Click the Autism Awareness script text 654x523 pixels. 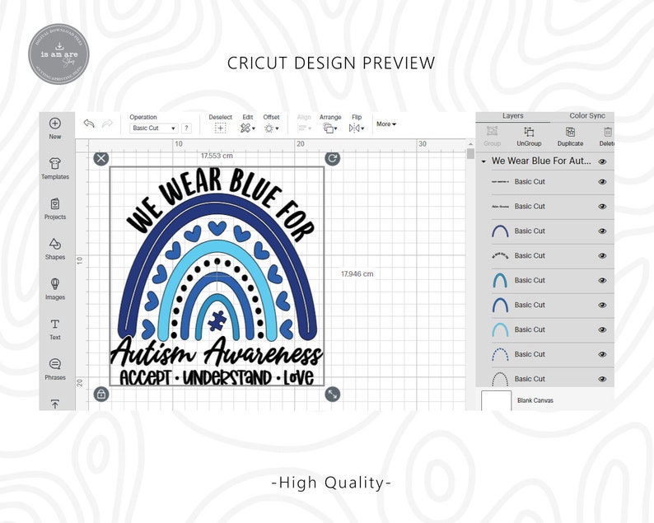(x=217, y=353)
